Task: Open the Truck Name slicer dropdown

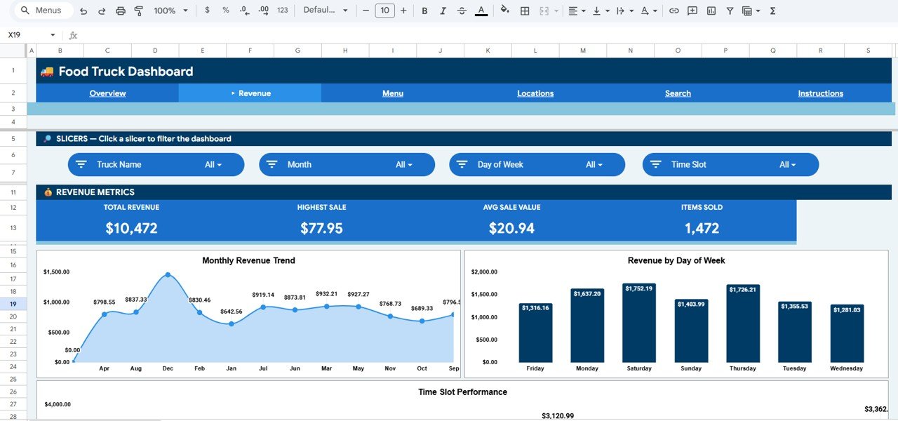Action: [213, 164]
